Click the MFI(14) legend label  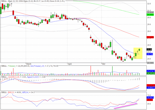coord(25,92)
